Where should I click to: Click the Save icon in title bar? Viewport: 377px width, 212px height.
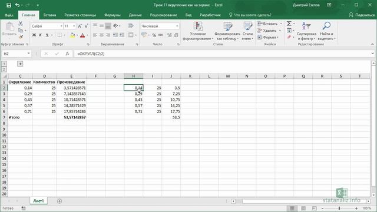click(9, 5)
